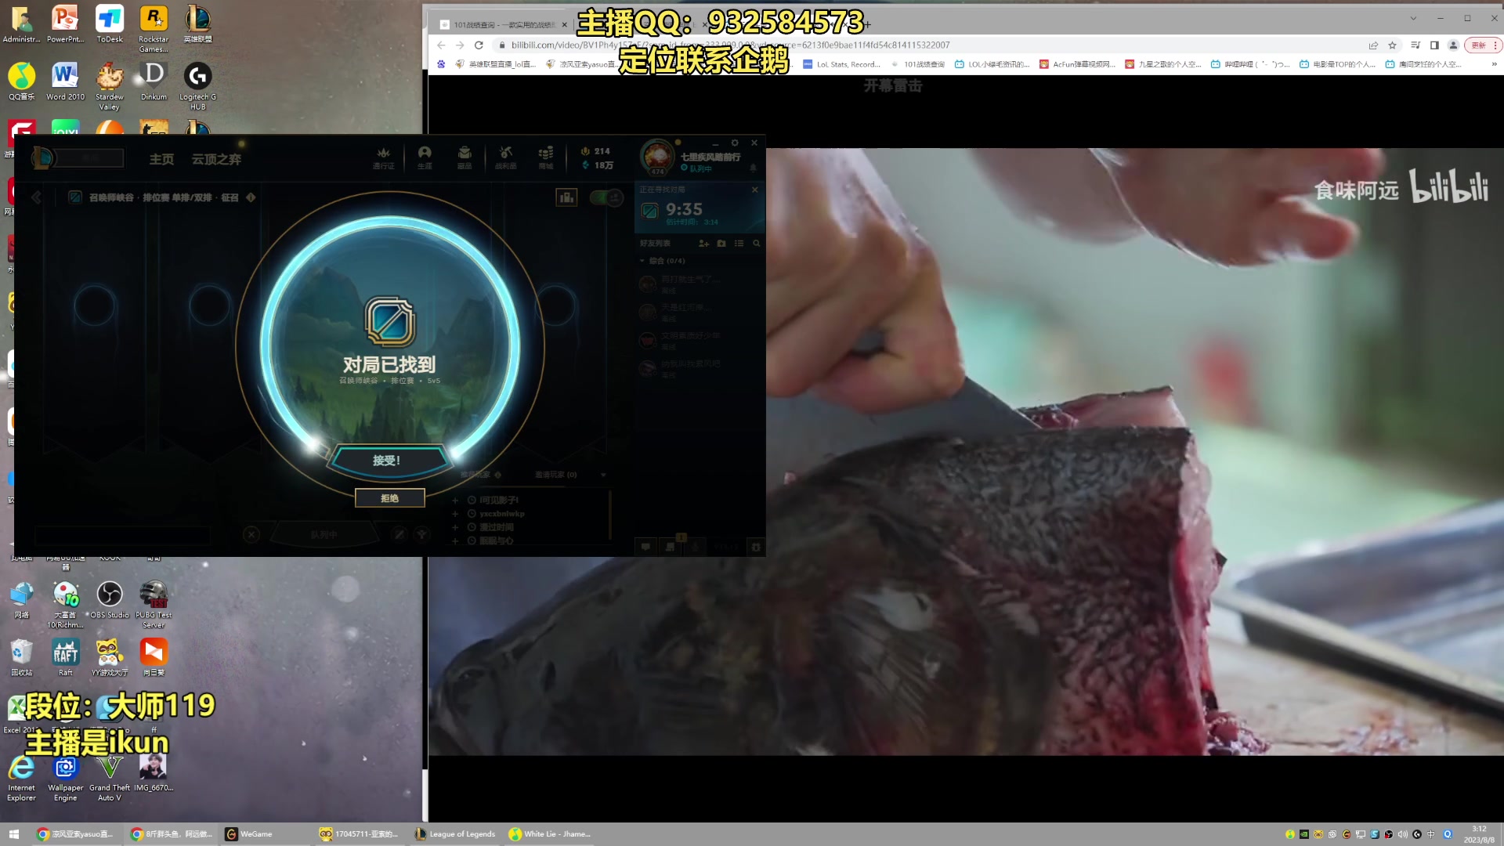1504x846 pixels.
Task: Click browser back arrow
Action: 441,45
